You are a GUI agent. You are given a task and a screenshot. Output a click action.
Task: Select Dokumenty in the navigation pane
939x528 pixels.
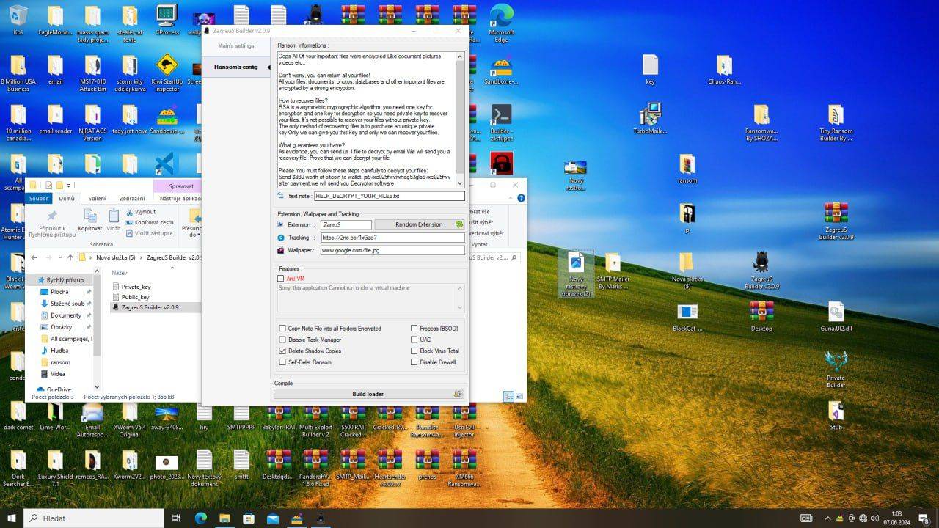click(x=65, y=315)
